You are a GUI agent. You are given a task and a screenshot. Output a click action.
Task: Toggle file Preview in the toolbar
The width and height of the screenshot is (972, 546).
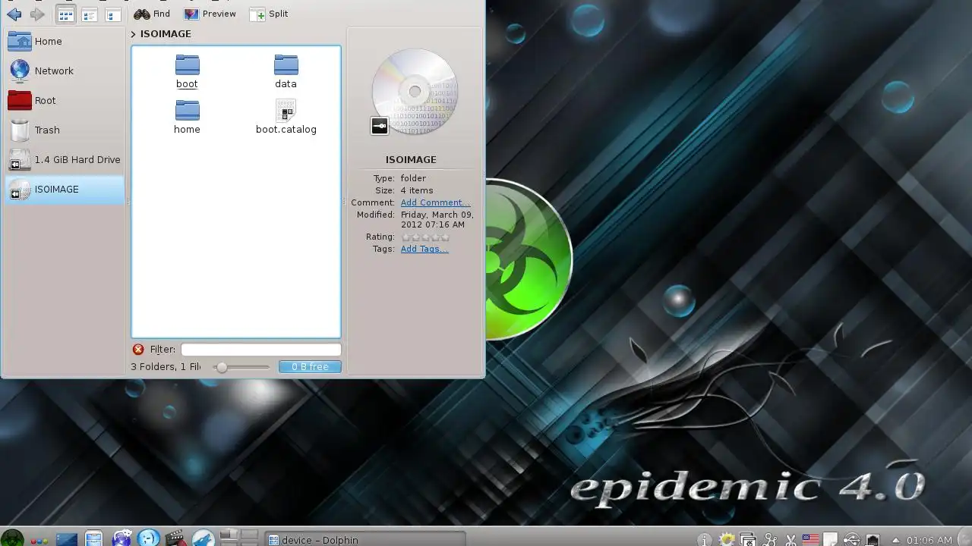tap(210, 14)
